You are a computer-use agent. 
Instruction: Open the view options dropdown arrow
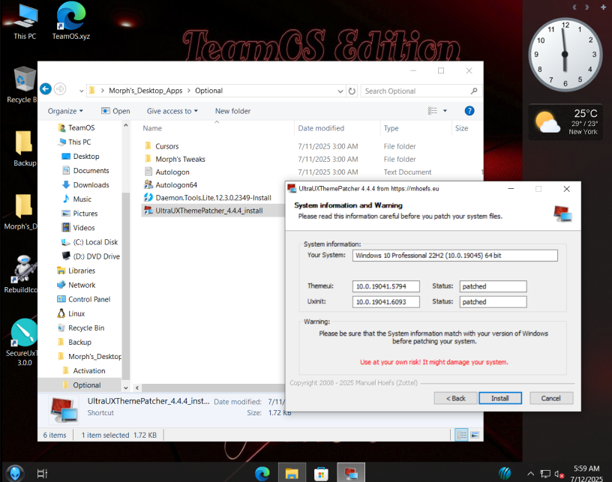[445, 111]
